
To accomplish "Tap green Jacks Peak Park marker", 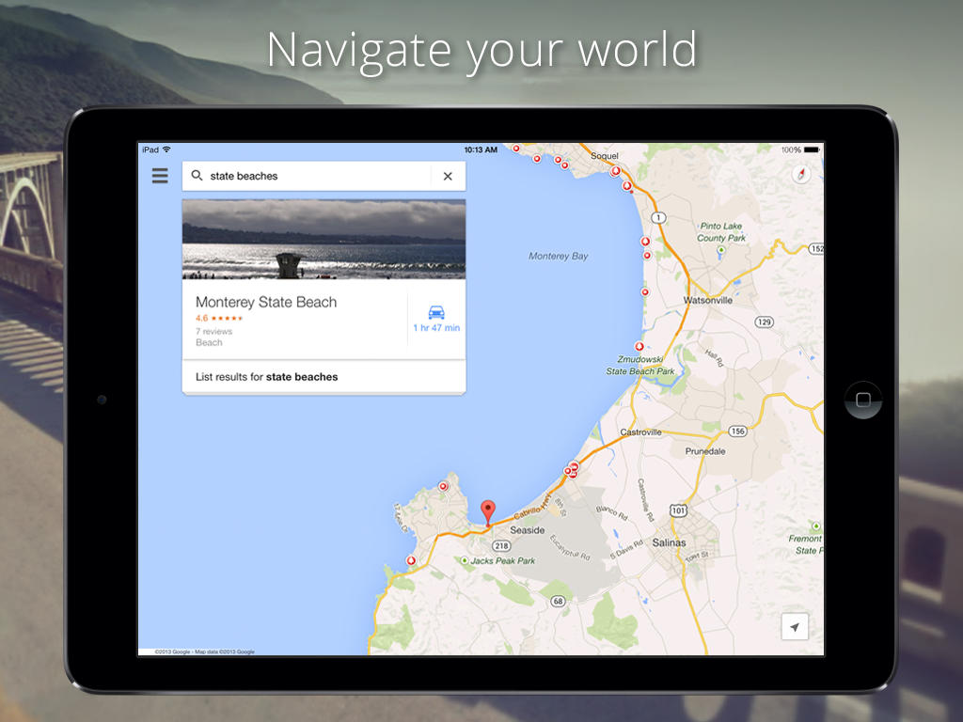I will coord(464,560).
